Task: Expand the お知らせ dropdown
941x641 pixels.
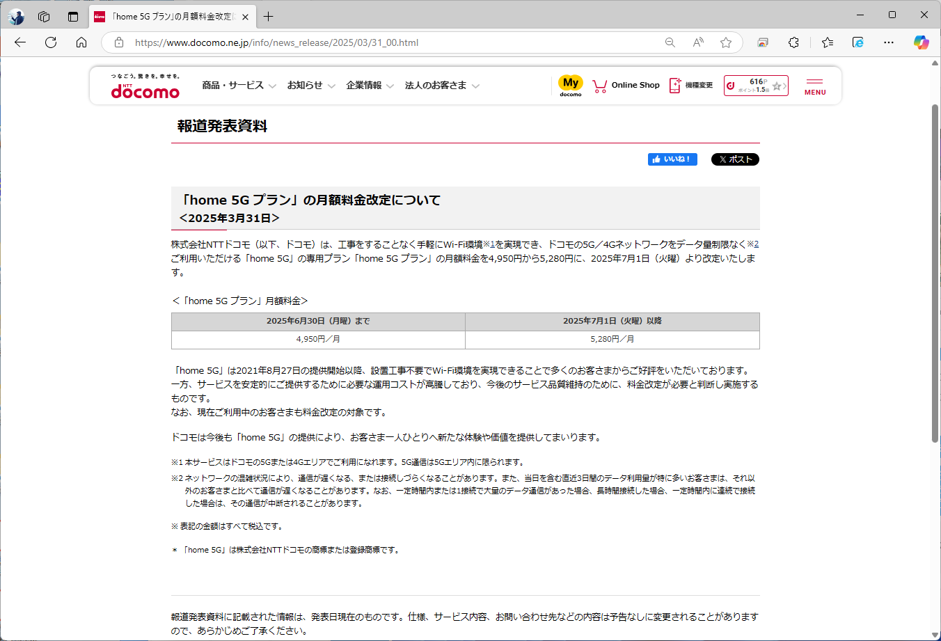Action: pos(306,84)
